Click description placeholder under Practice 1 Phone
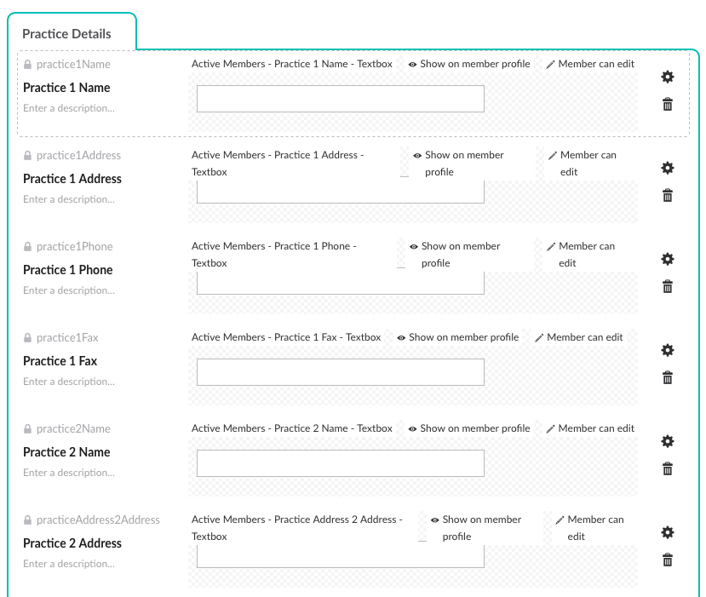Image resolution: width=706 pixels, height=597 pixels. [x=69, y=290]
